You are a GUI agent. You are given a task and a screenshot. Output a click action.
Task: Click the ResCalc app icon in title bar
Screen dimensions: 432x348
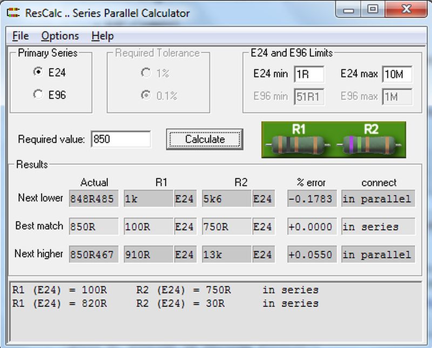pos(13,12)
